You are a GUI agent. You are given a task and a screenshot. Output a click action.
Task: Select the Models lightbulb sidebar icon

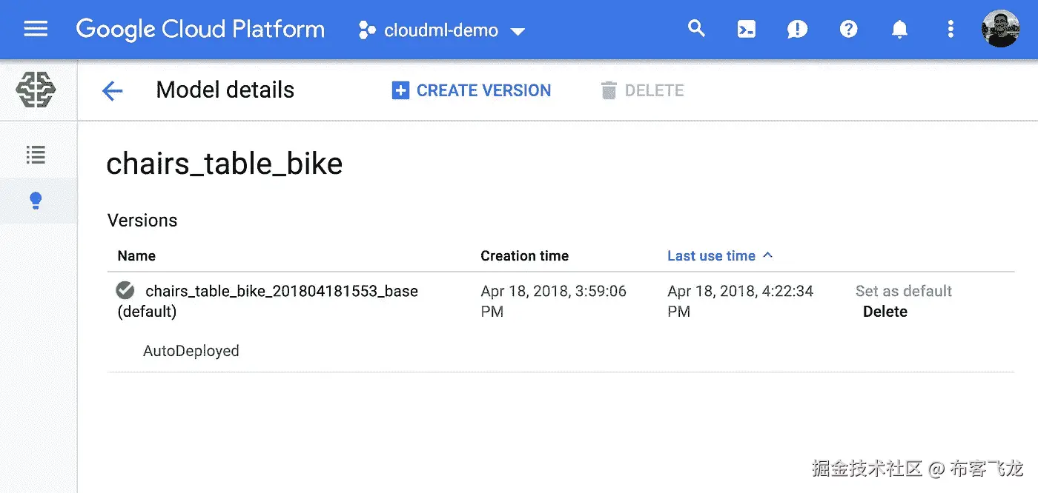(x=36, y=201)
